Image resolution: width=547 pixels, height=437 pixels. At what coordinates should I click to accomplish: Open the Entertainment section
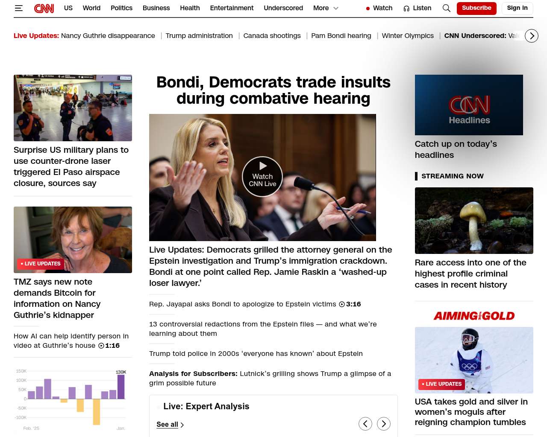[x=232, y=8]
